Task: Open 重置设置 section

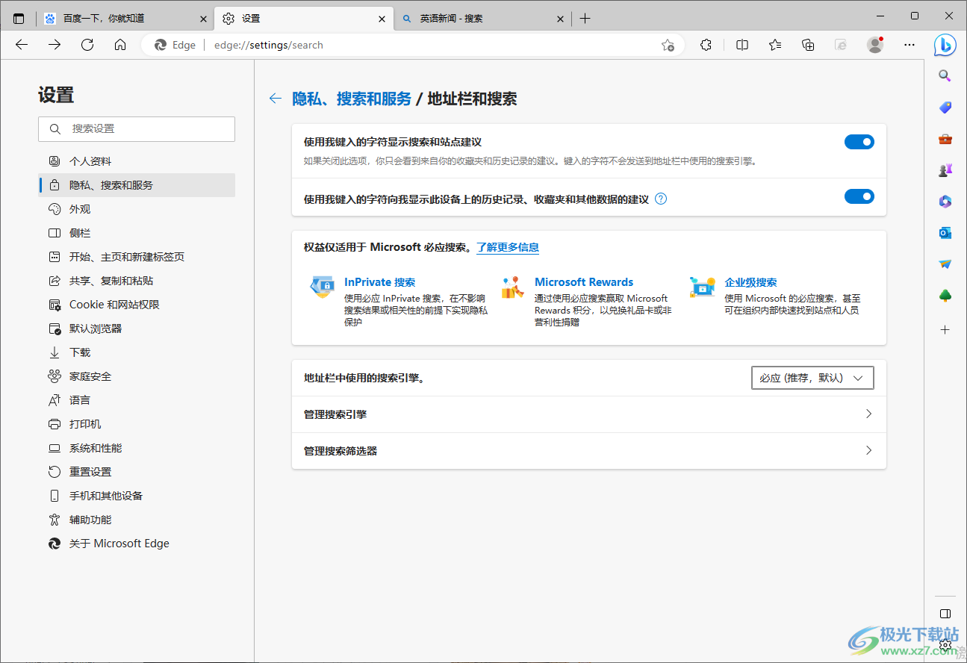Action: [x=137, y=472]
